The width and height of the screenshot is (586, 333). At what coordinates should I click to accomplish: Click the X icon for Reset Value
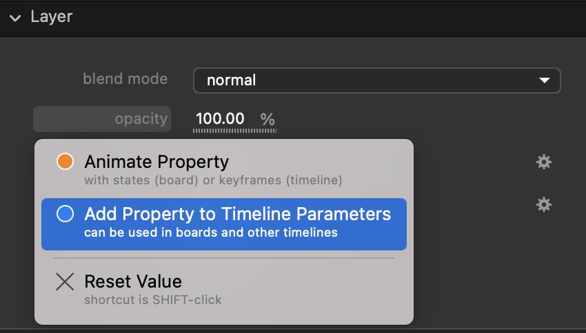[65, 281]
